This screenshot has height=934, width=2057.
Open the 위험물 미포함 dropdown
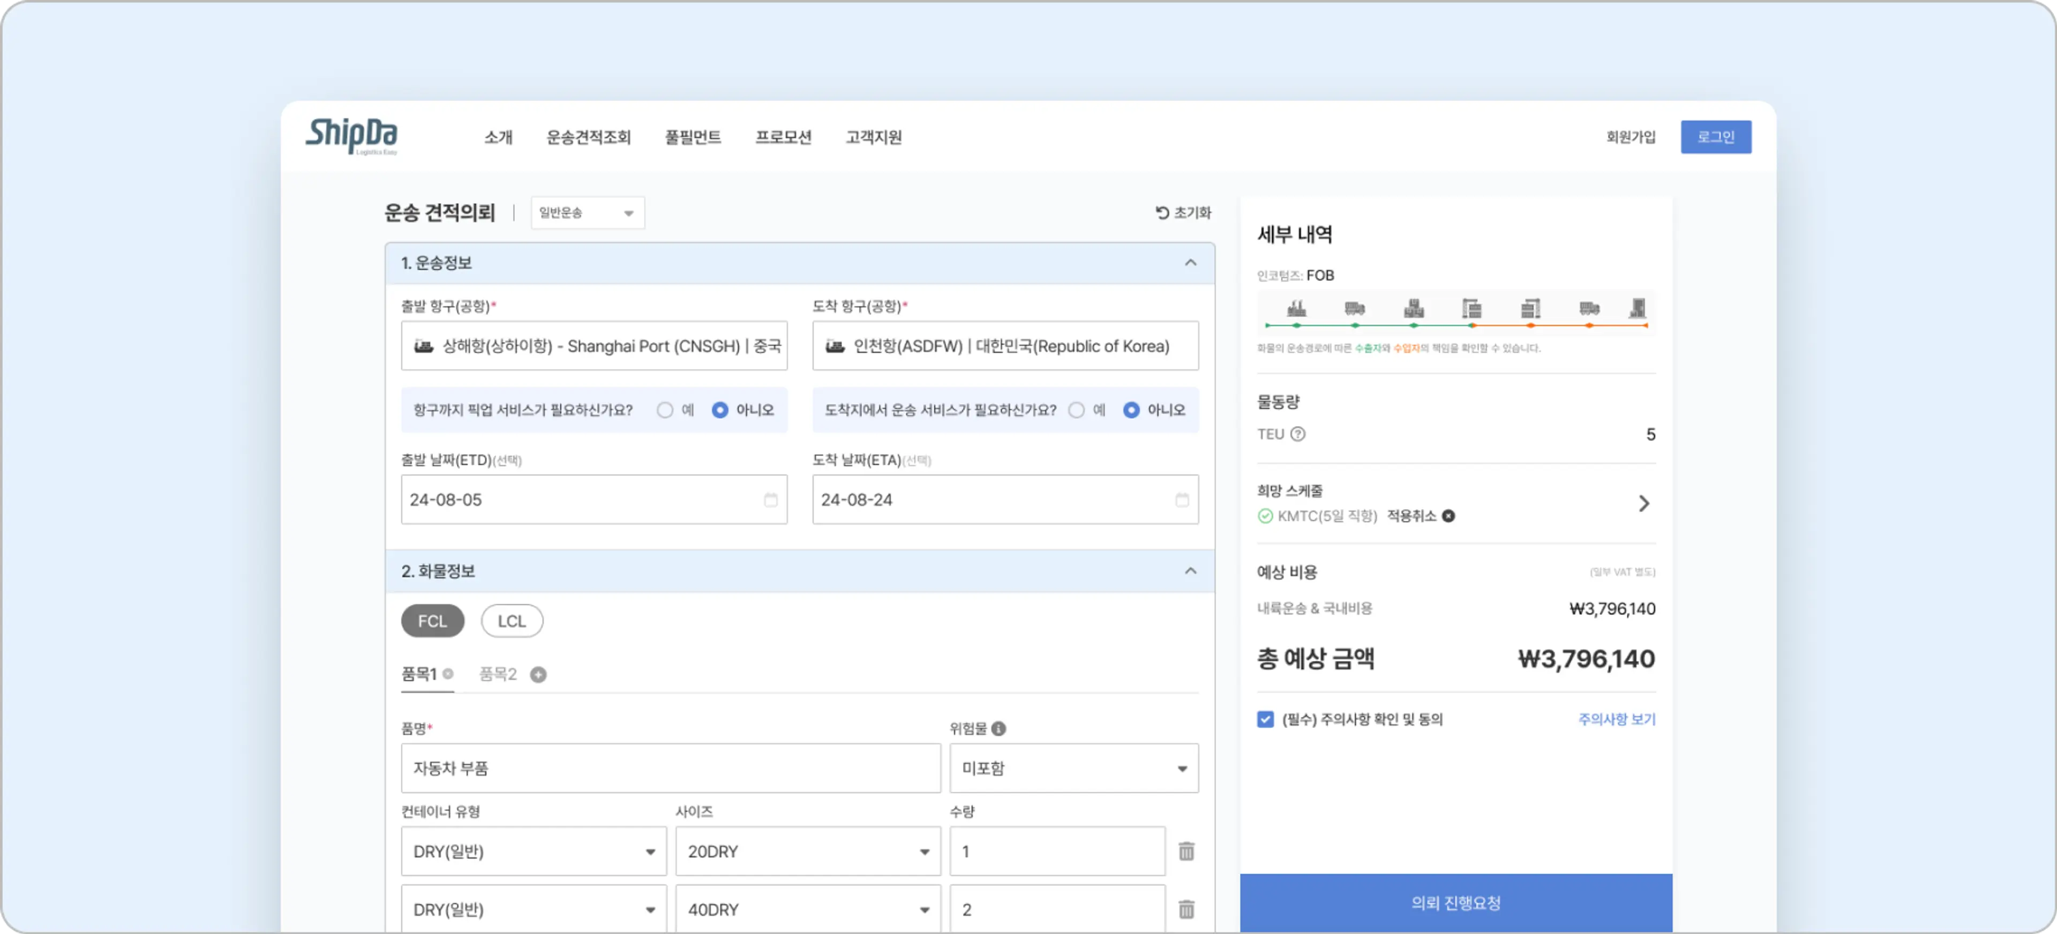point(1074,769)
